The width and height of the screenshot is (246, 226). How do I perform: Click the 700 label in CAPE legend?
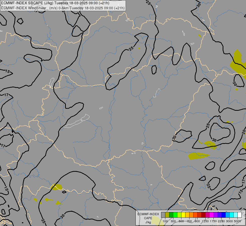pyautogui.click(x=189, y=221)
